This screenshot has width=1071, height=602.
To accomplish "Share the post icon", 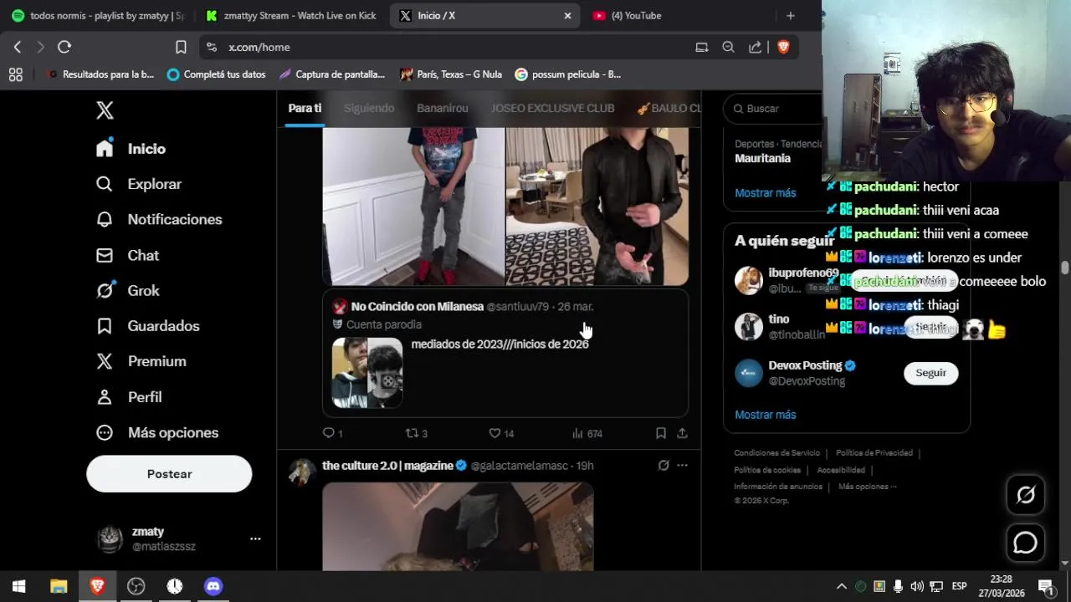I will (x=683, y=433).
